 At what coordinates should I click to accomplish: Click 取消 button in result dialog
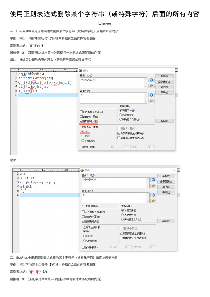tap(166, 187)
